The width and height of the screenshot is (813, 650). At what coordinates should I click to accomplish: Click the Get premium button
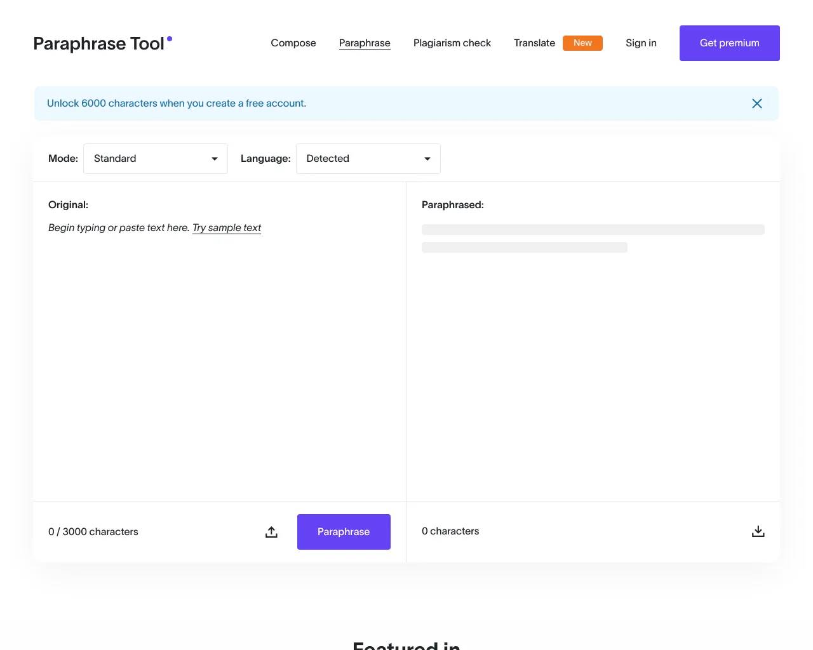point(729,43)
